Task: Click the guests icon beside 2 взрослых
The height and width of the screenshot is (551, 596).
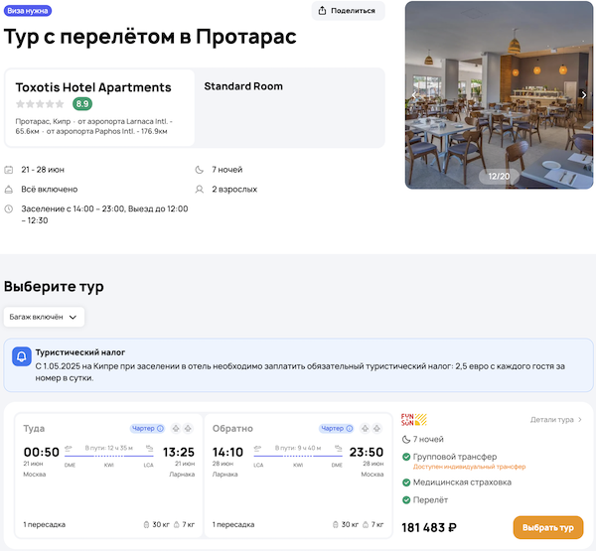Action: click(201, 189)
